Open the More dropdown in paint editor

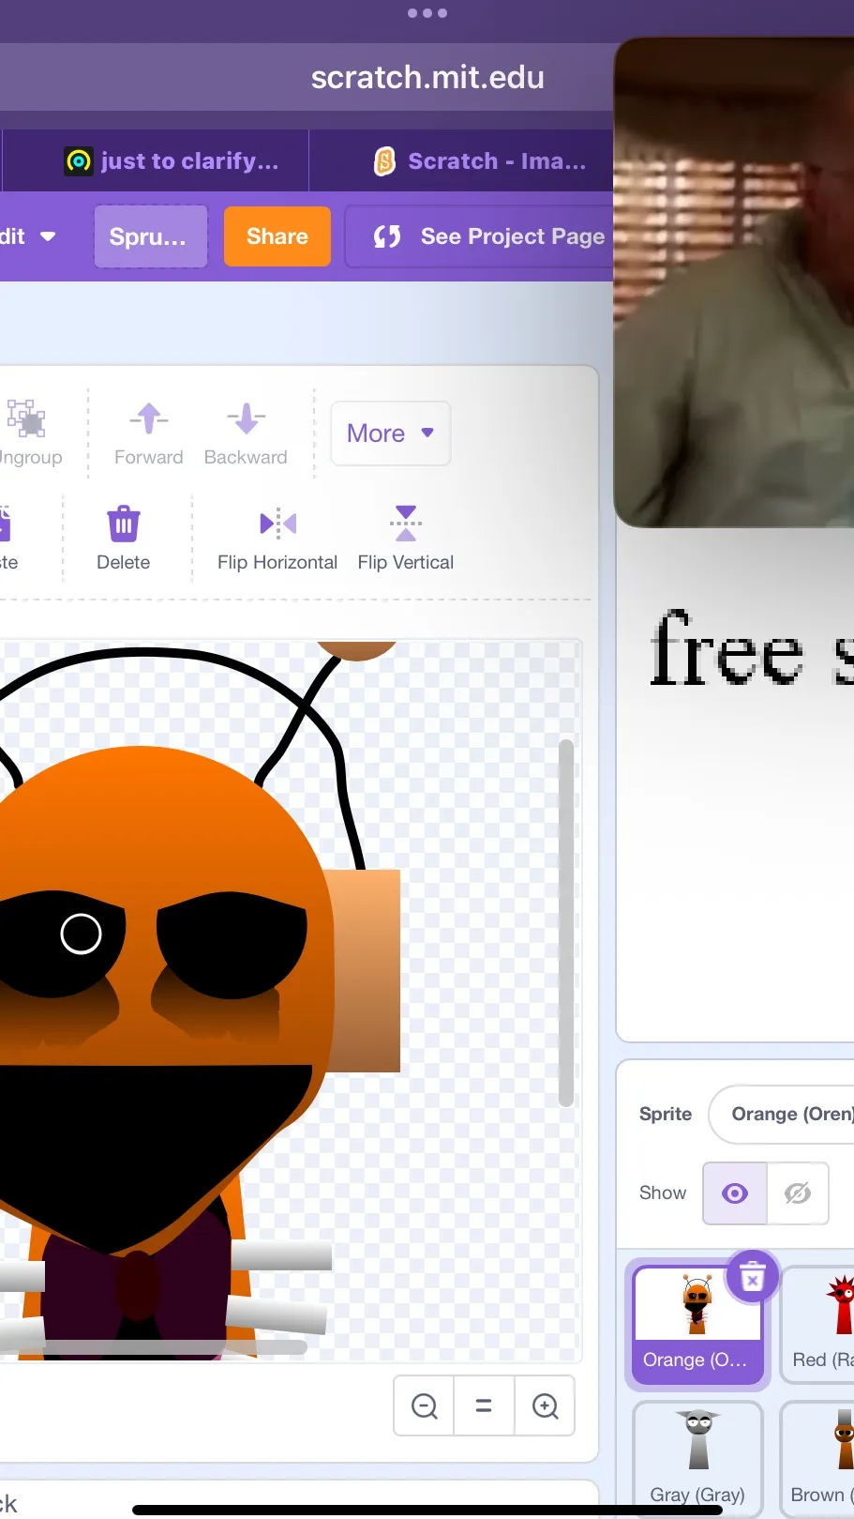pos(391,433)
